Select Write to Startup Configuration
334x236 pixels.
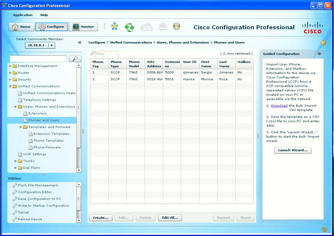[x=43, y=206]
